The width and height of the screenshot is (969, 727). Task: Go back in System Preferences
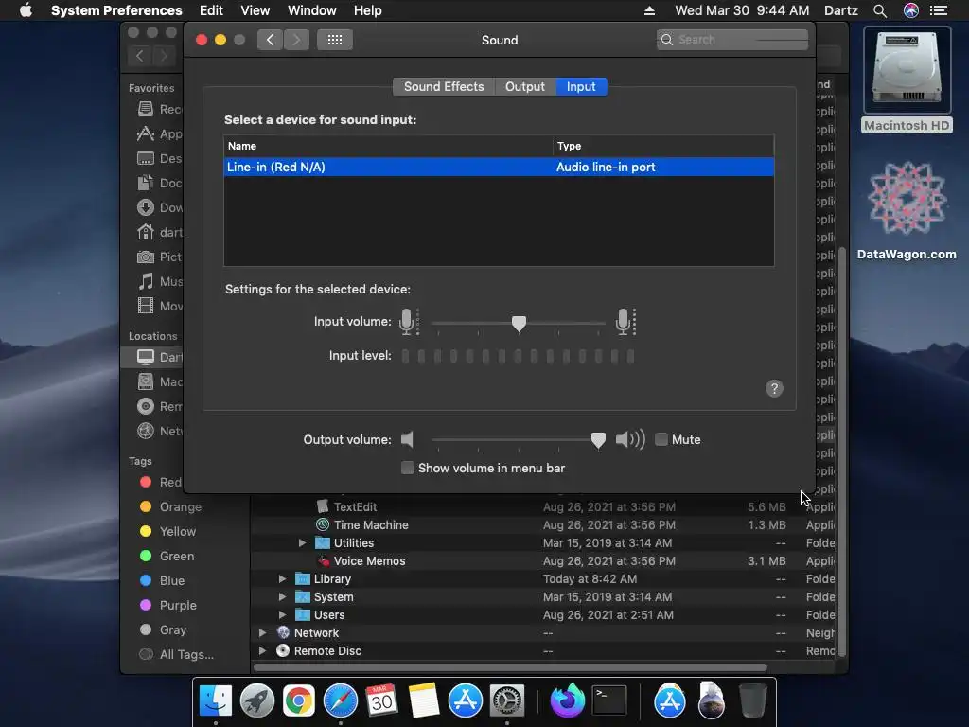pos(270,40)
